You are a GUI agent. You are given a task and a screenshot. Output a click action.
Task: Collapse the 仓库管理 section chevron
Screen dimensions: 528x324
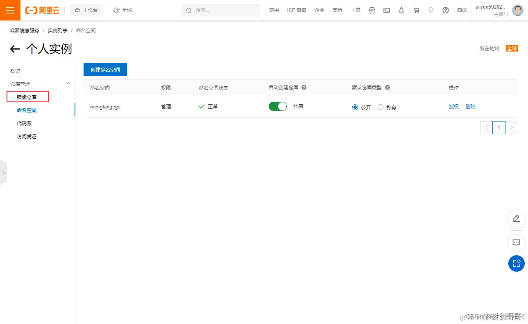(x=69, y=83)
